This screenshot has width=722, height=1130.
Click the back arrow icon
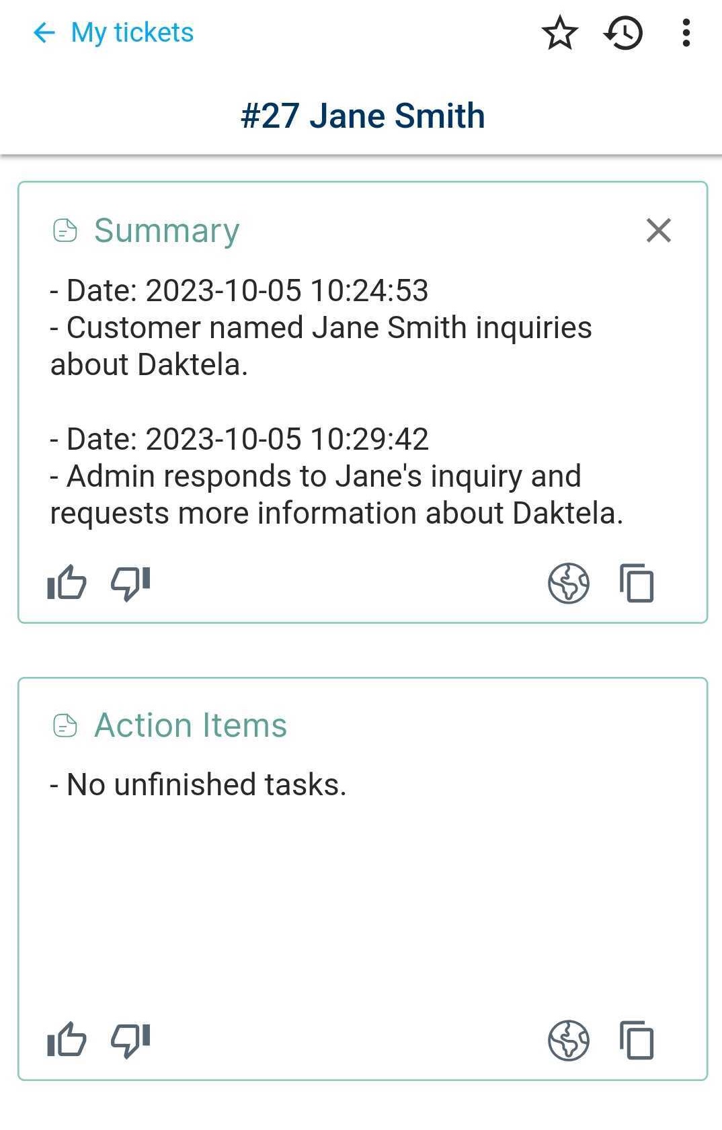pos(43,32)
